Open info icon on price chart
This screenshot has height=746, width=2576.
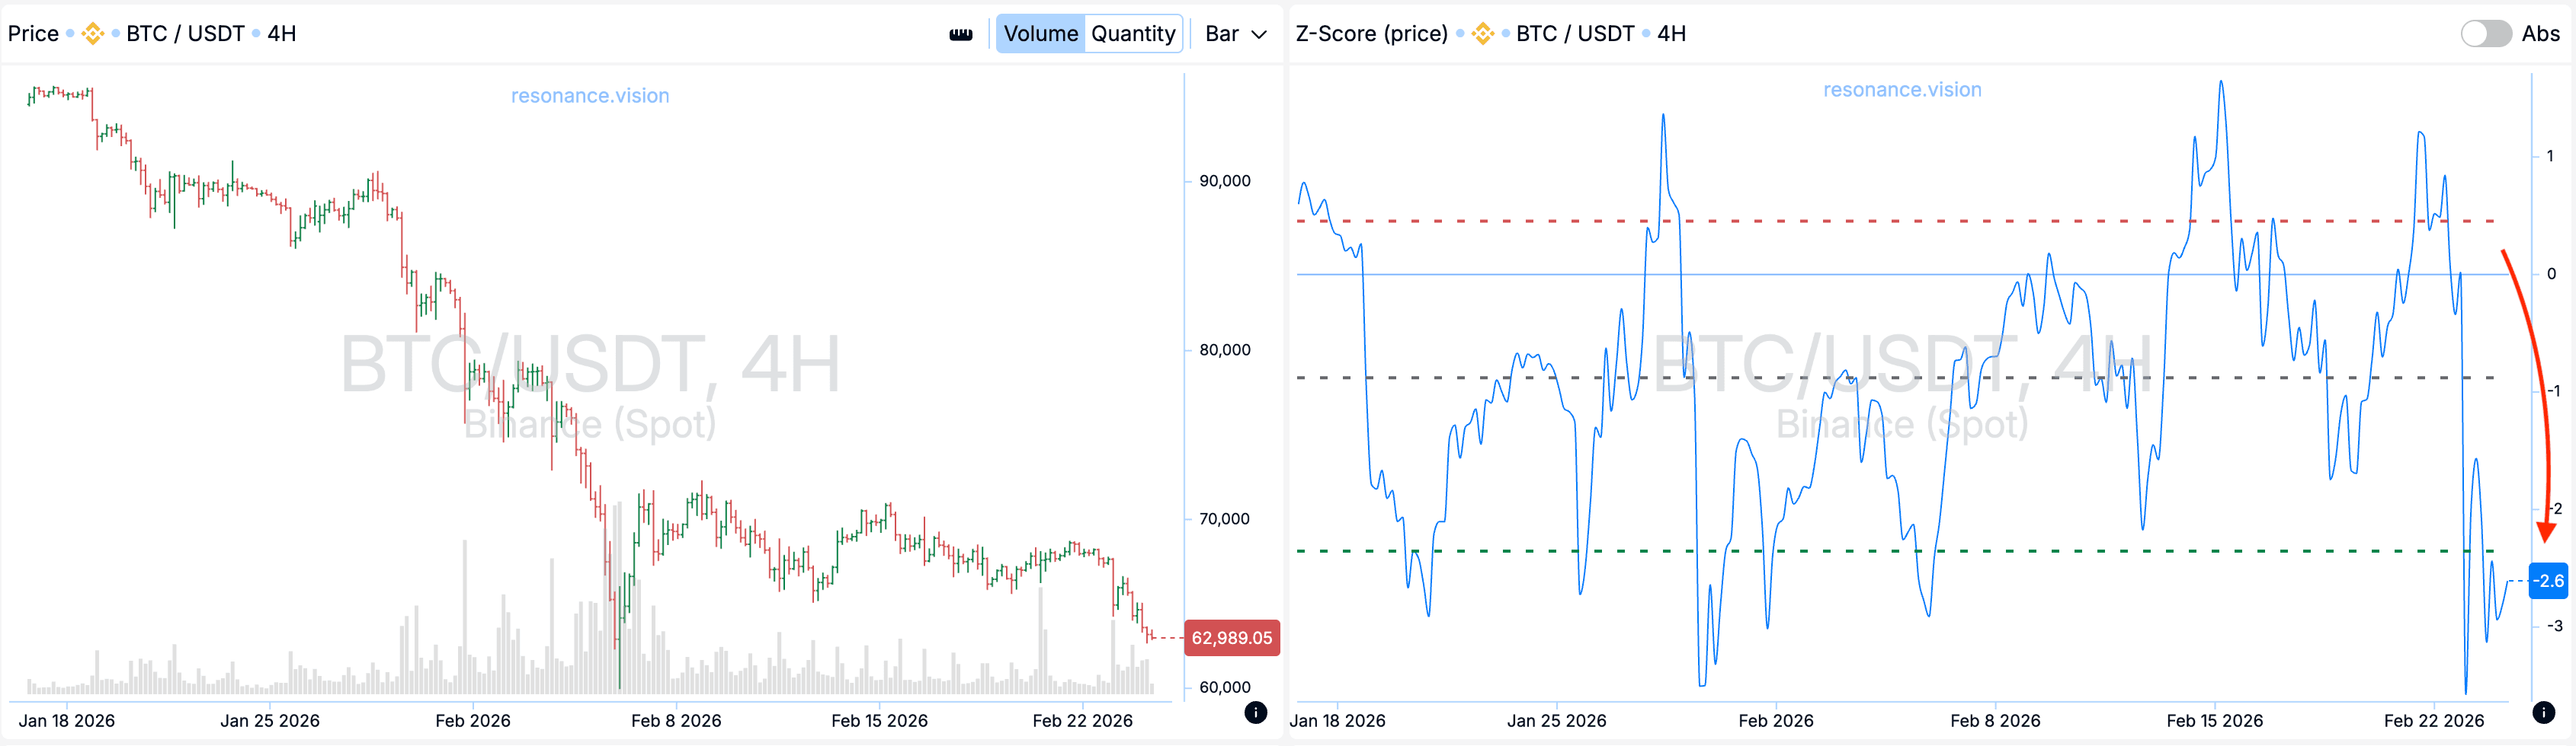pos(1256,712)
